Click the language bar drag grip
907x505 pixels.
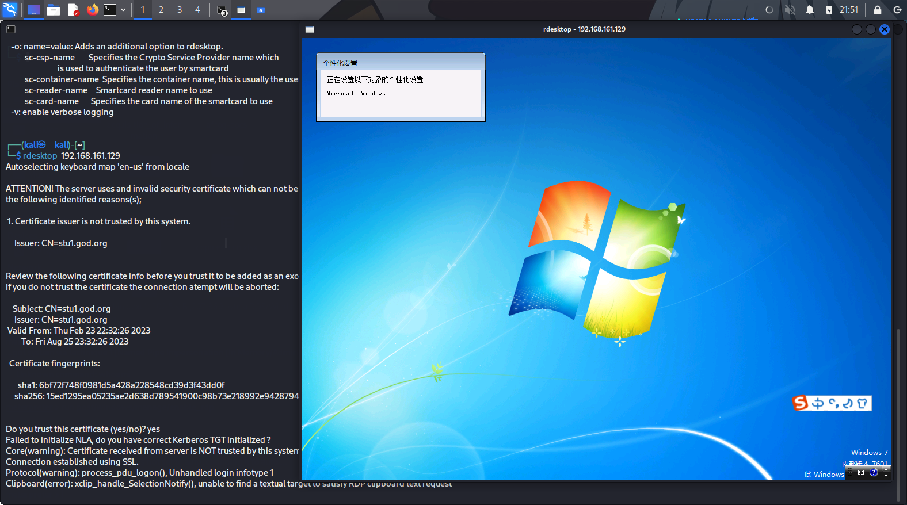(x=849, y=472)
